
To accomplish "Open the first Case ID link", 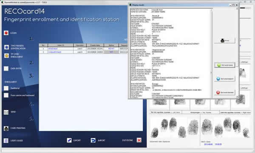I will pyautogui.click(x=53, y=49).
